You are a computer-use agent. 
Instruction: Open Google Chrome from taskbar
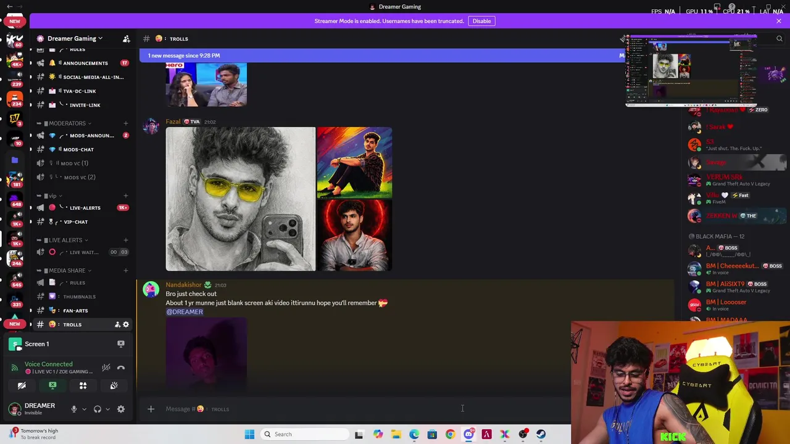(450, 434)
